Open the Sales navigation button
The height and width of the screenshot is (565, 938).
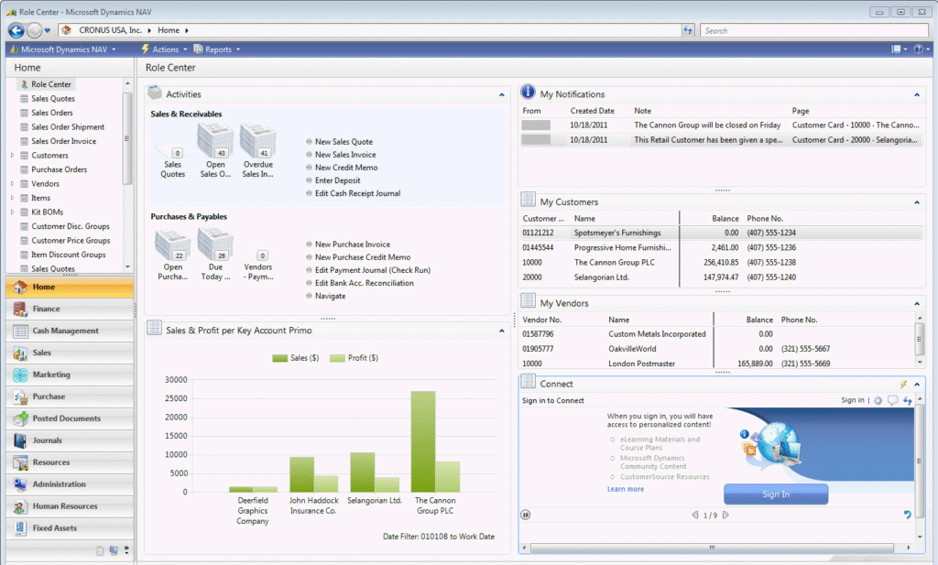[70, 353]
